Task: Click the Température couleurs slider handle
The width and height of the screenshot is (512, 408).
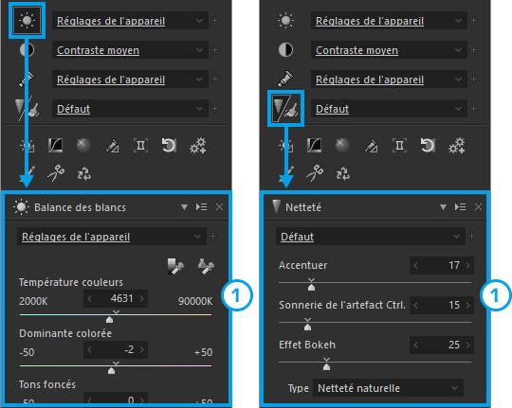Action: pyautogui.click(x=110, y=319)
